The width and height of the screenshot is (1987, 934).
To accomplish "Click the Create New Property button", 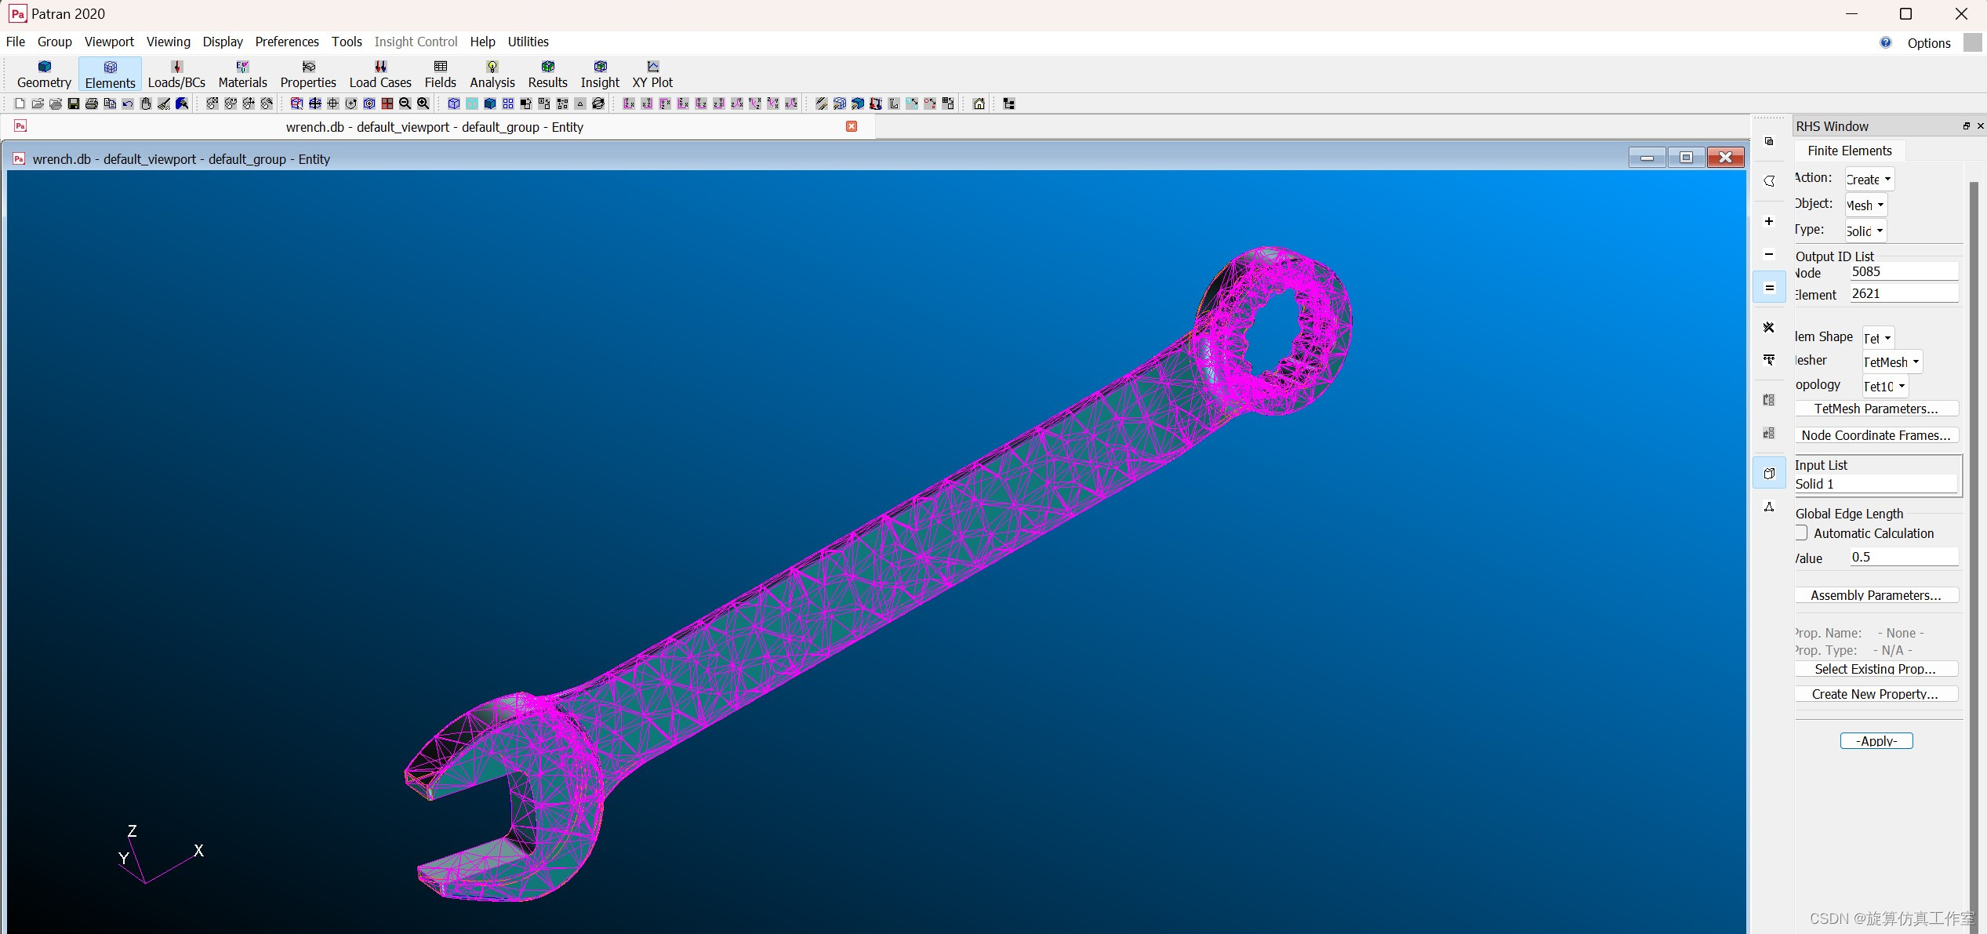I will click(x=1876, y=694).
